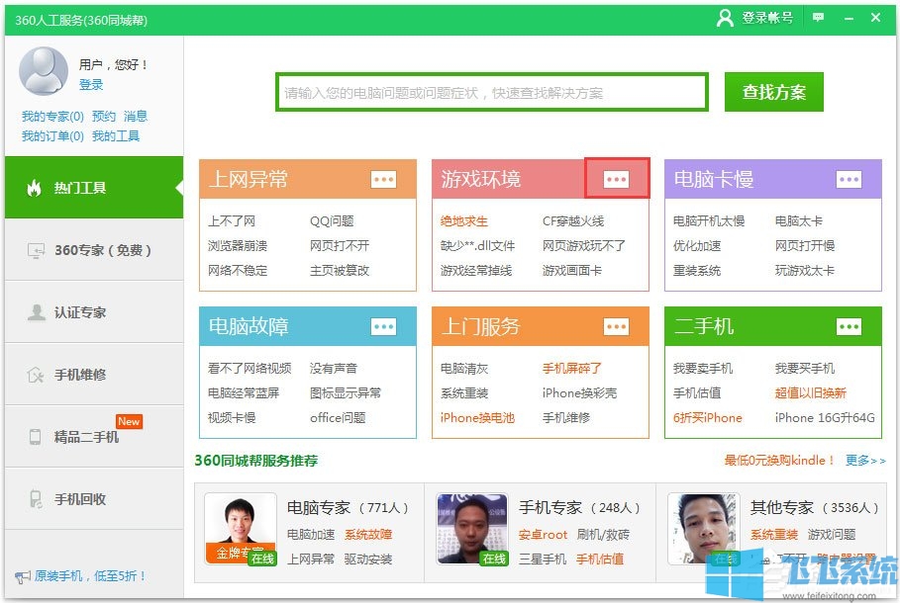Screen dimensions: 900x603
Task: Open 精品二手机 via its phone icon
Action: 35,437
